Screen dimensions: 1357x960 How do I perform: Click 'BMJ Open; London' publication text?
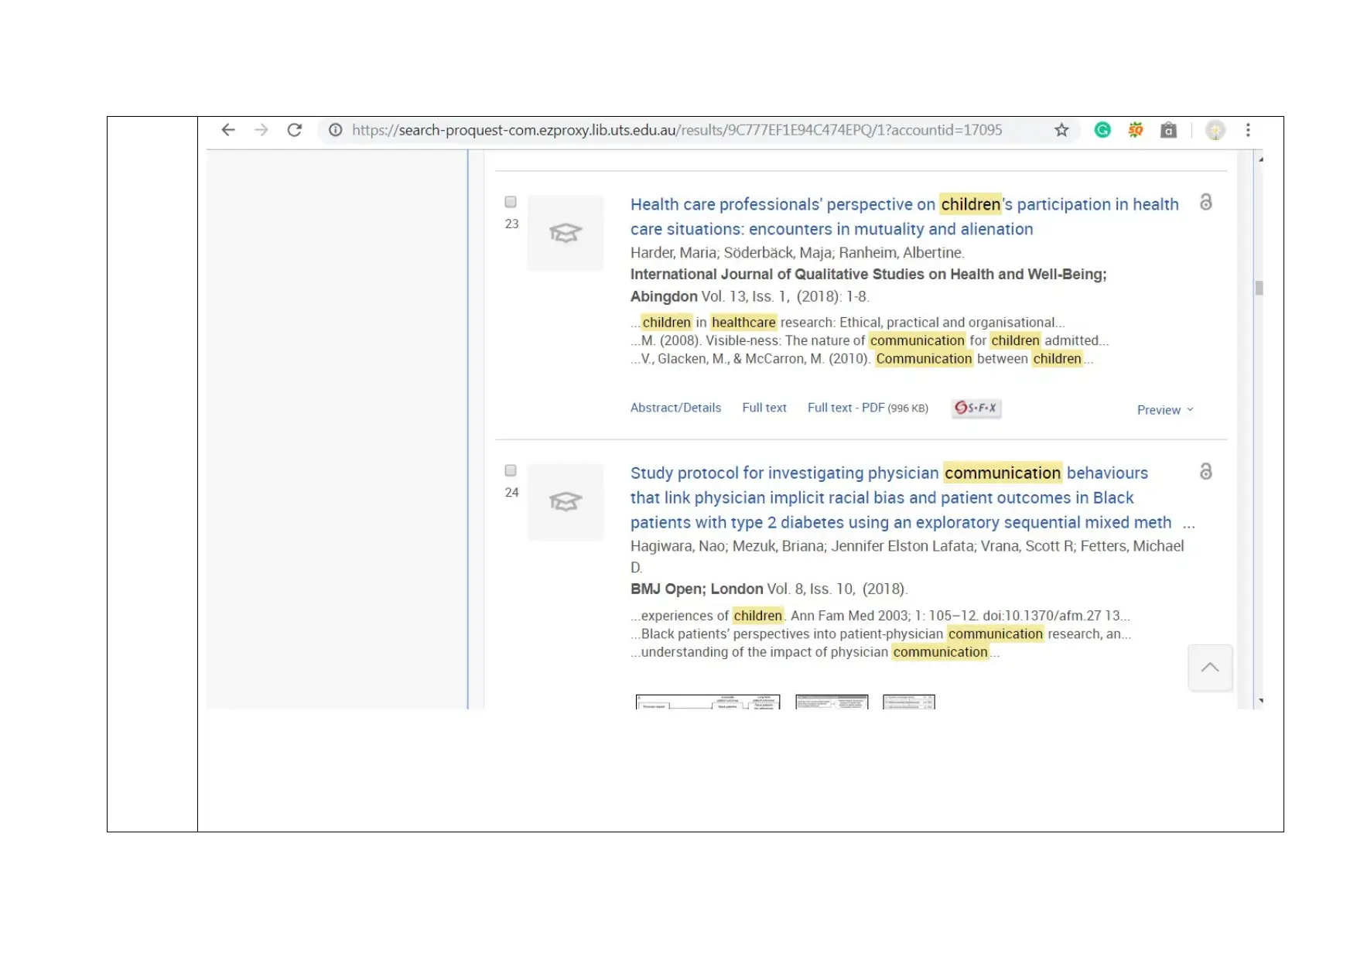tap(696, 589)
